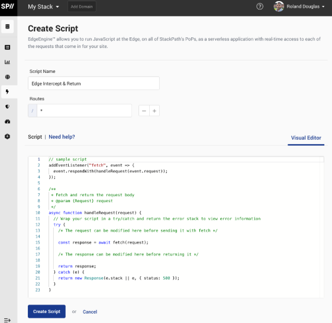Open the analytics bar chart icon

pos(8,62)
